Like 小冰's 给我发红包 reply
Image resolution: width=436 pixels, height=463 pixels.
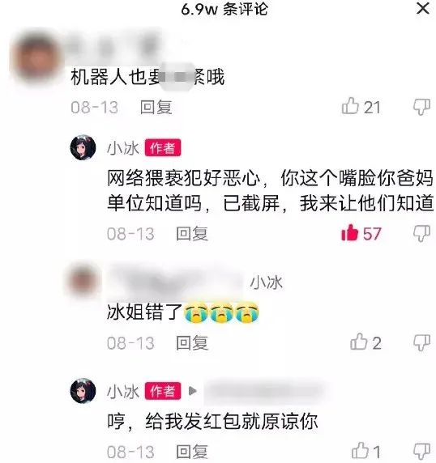[x=360, y=451]
